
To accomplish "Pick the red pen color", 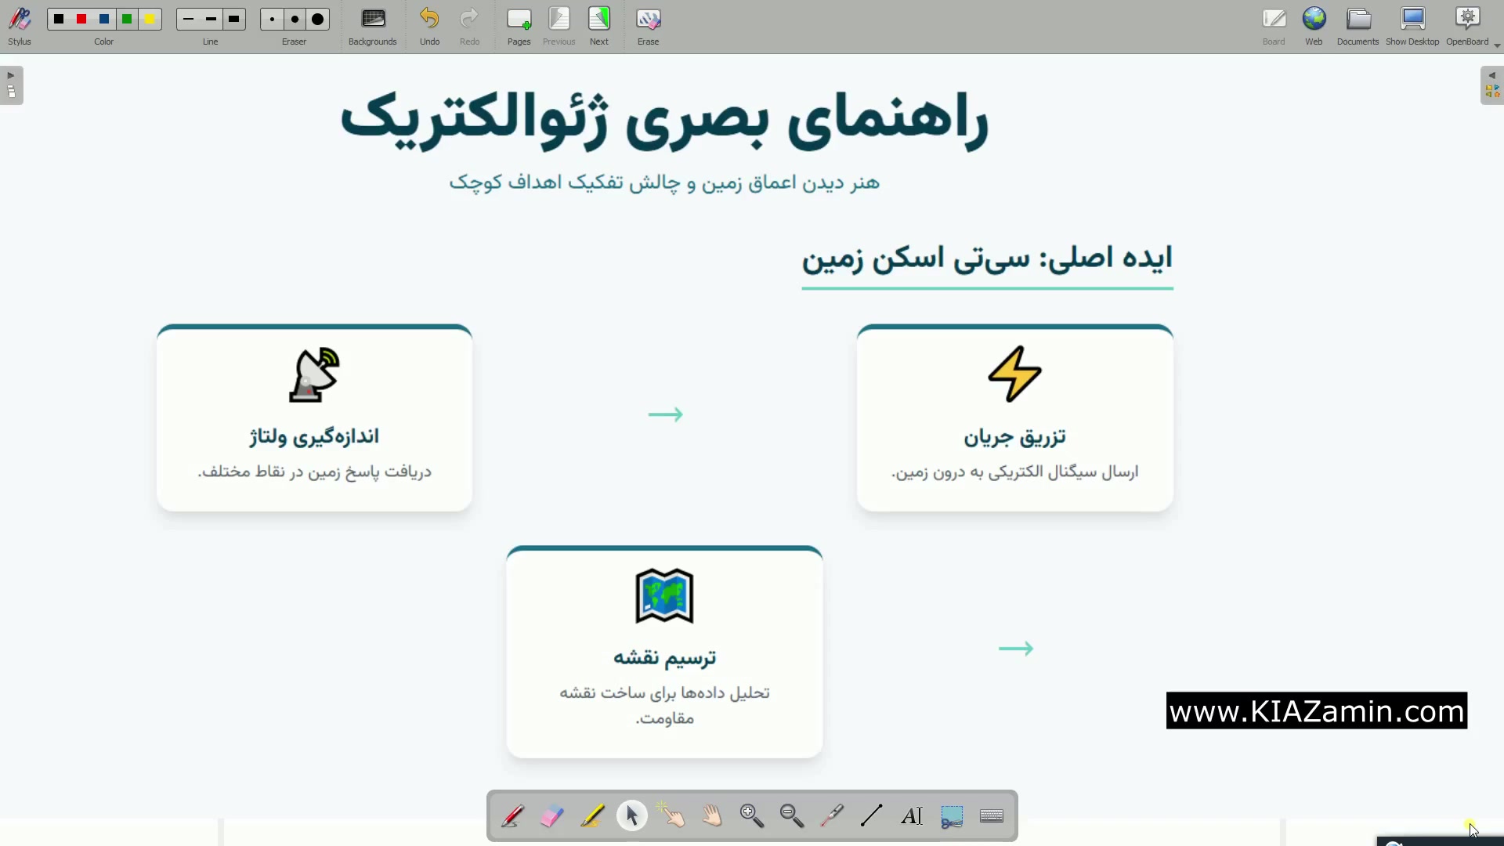I will pos(81,20).
